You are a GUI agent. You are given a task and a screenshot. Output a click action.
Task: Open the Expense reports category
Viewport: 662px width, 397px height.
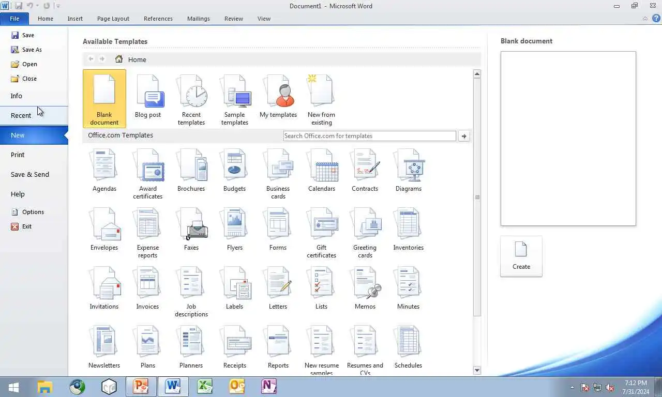coord(148,233)
